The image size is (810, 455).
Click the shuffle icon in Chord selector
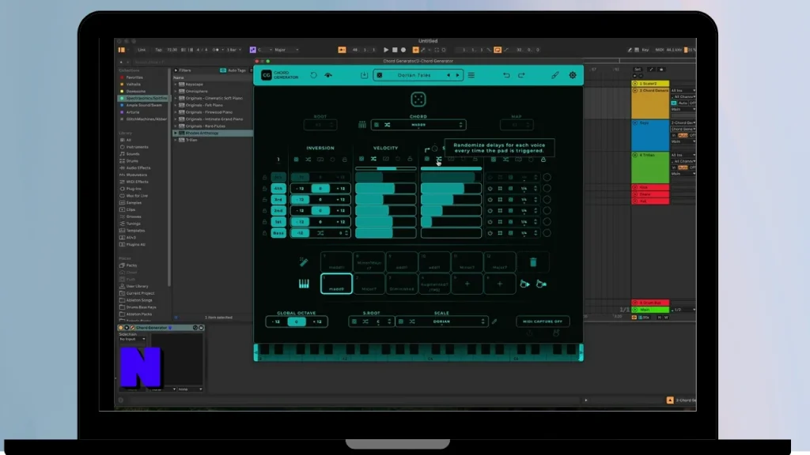coord(387,125)
